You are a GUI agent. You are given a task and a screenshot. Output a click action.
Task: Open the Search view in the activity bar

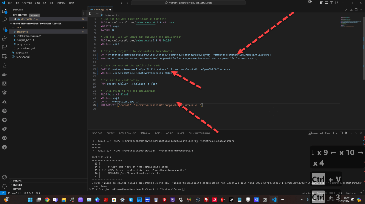(4, 20)
